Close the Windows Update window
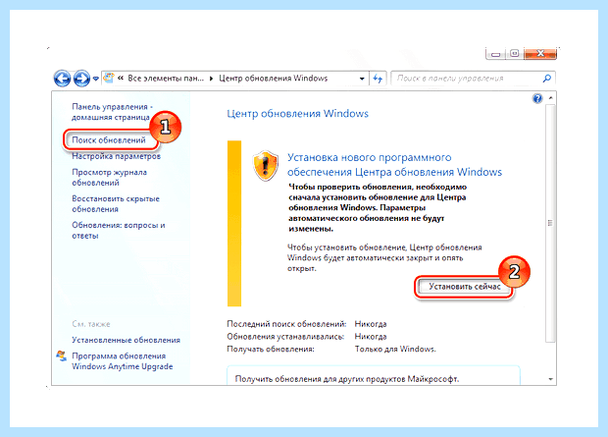The height and width of the screenshot is (437, 608). point(539,54)
